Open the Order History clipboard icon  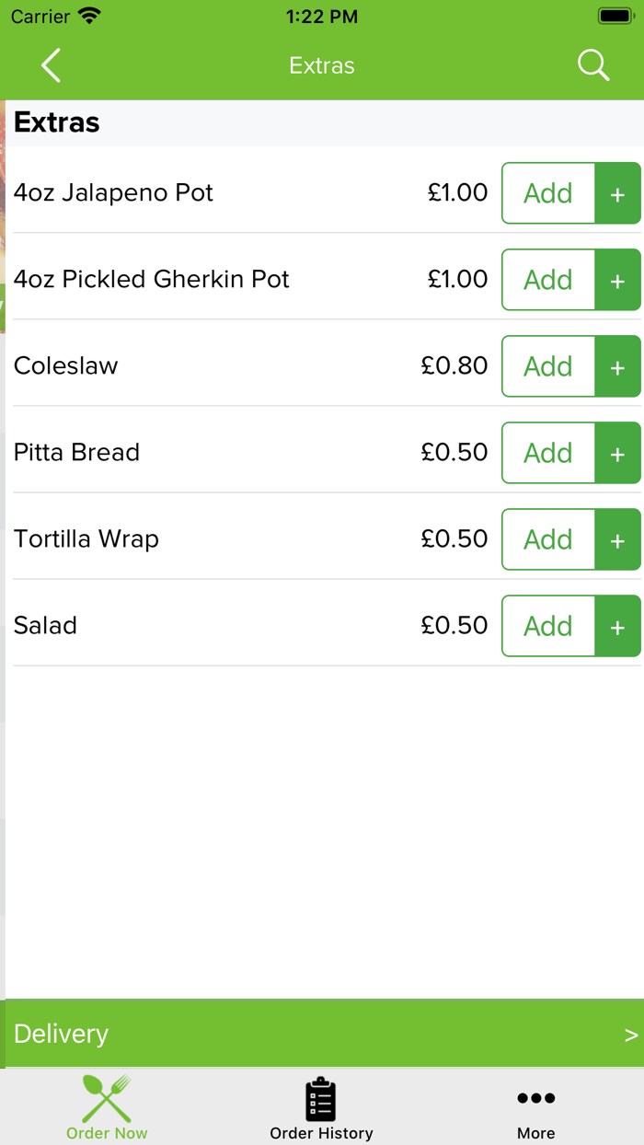coord(321,1096)
